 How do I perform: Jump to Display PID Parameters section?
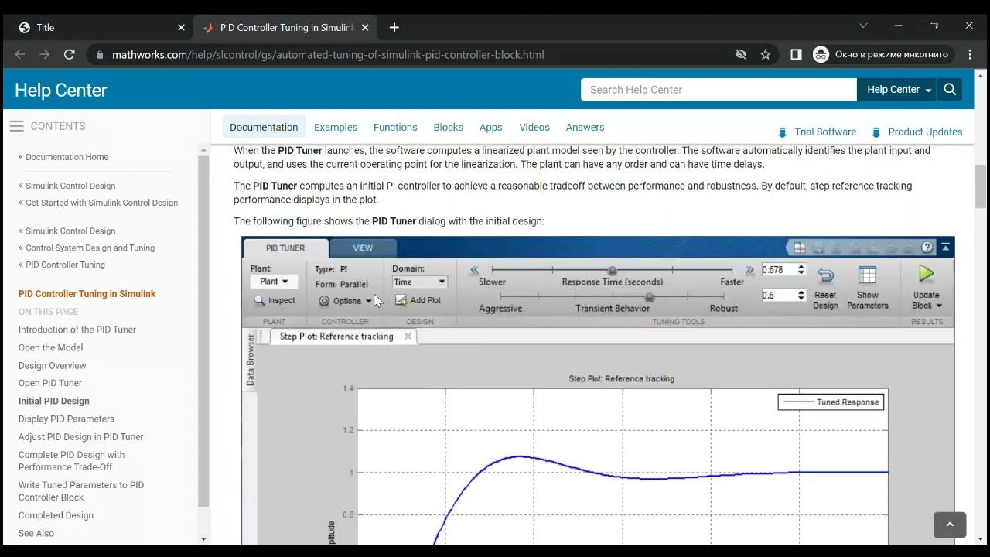coord(67,419)
